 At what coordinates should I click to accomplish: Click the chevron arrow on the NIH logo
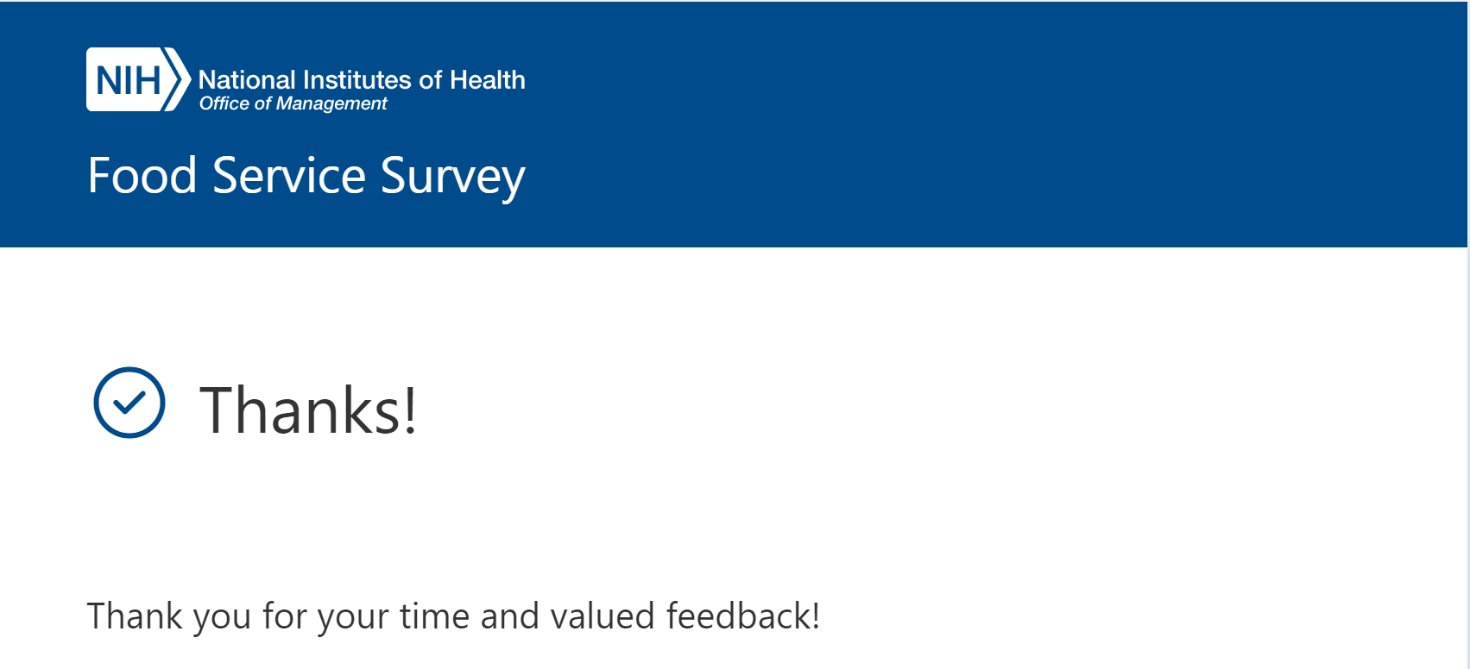[x=179, y=80]
